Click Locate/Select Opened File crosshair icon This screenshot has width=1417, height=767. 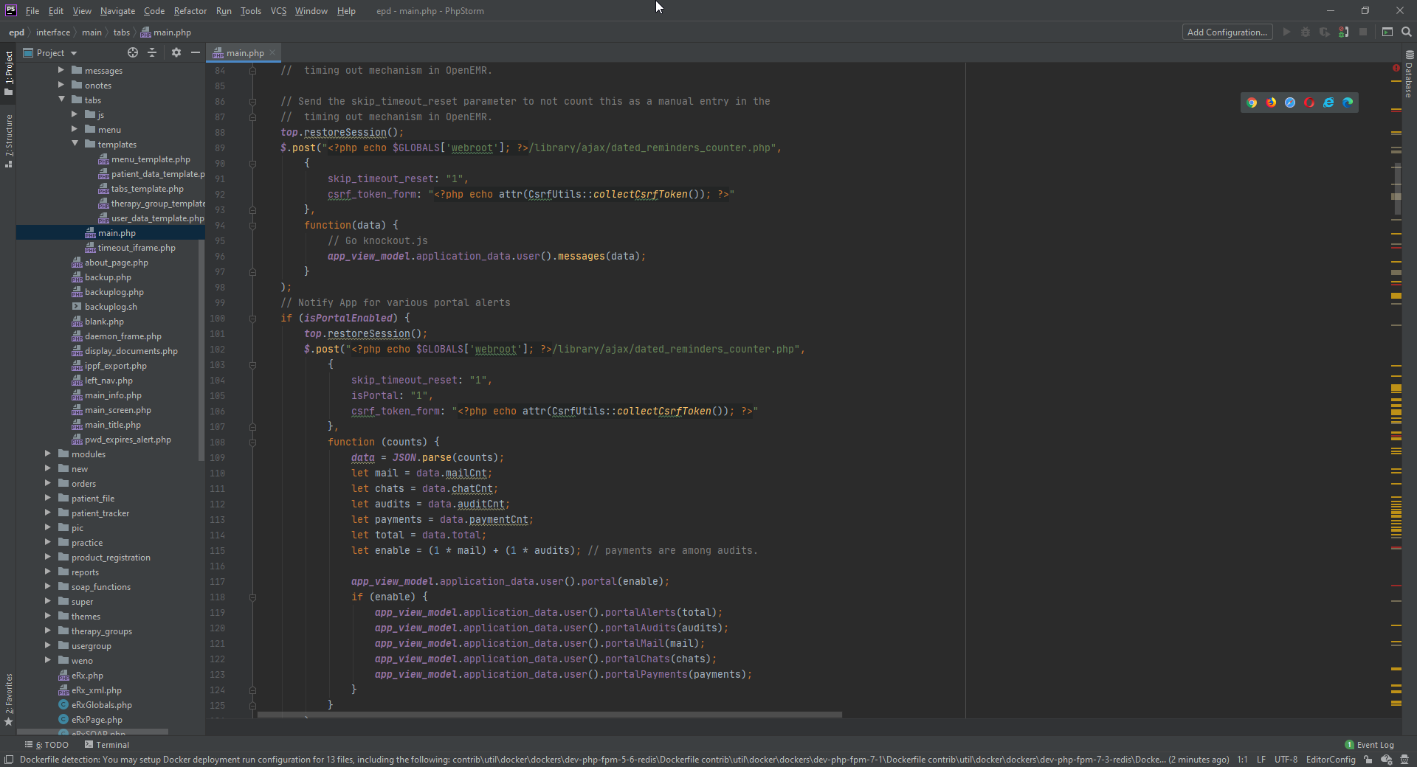[133, 52]
